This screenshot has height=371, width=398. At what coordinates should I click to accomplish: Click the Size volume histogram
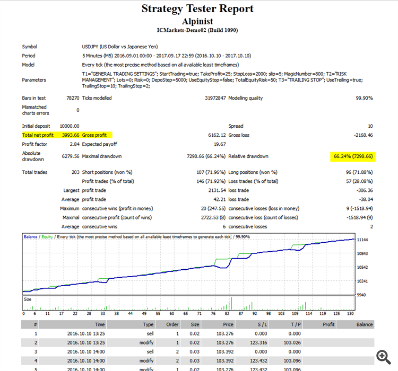click(x=188, y=303)
